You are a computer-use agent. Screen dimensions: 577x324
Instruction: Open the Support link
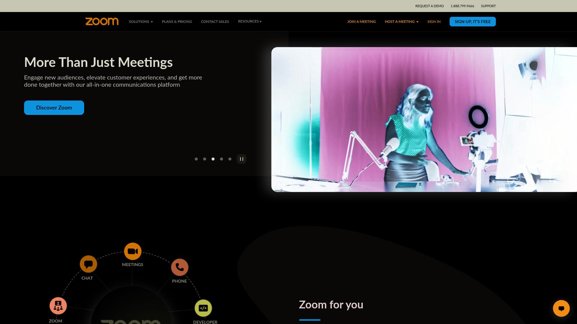[488, 6]
